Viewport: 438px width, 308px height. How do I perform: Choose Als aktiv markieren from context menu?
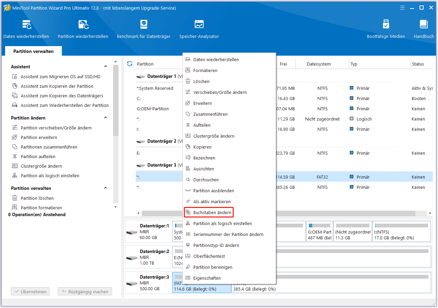coord(229,202)
